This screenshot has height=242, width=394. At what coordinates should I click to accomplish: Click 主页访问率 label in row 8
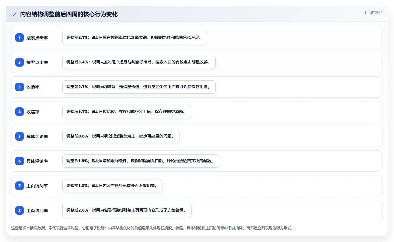[x=37, y=210]
